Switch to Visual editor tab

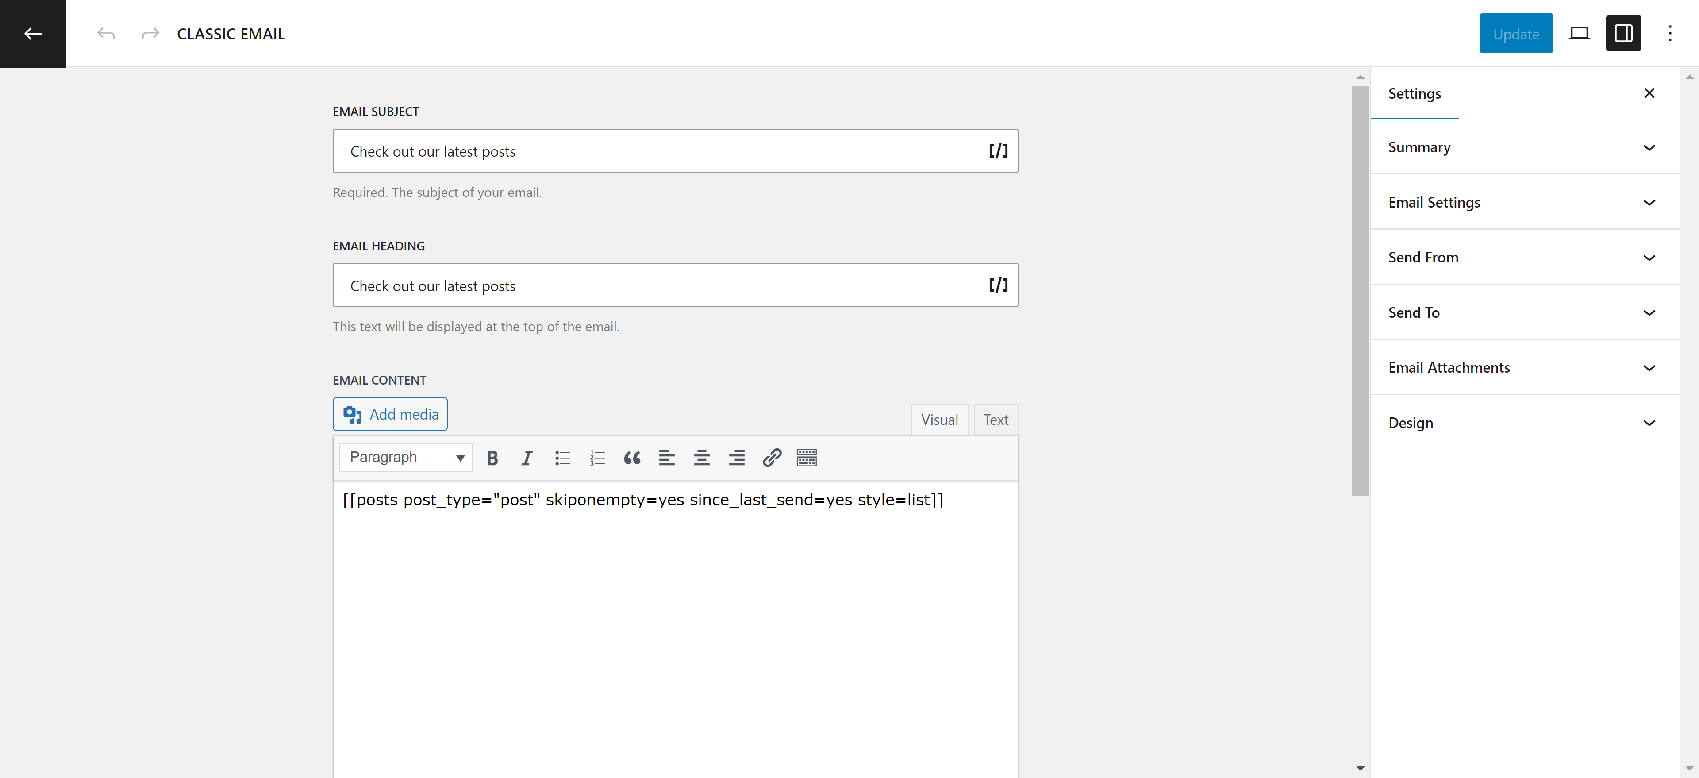939,420
